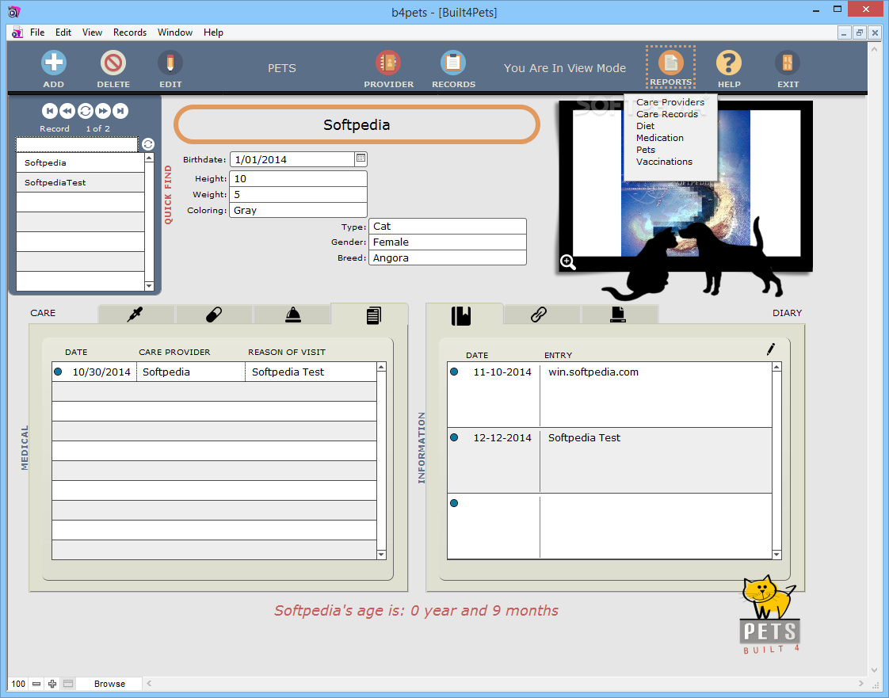The width and height of the screenshot is (889, 698).
Task: Click the DELETE prohibited icon
Action: [113, 63]
